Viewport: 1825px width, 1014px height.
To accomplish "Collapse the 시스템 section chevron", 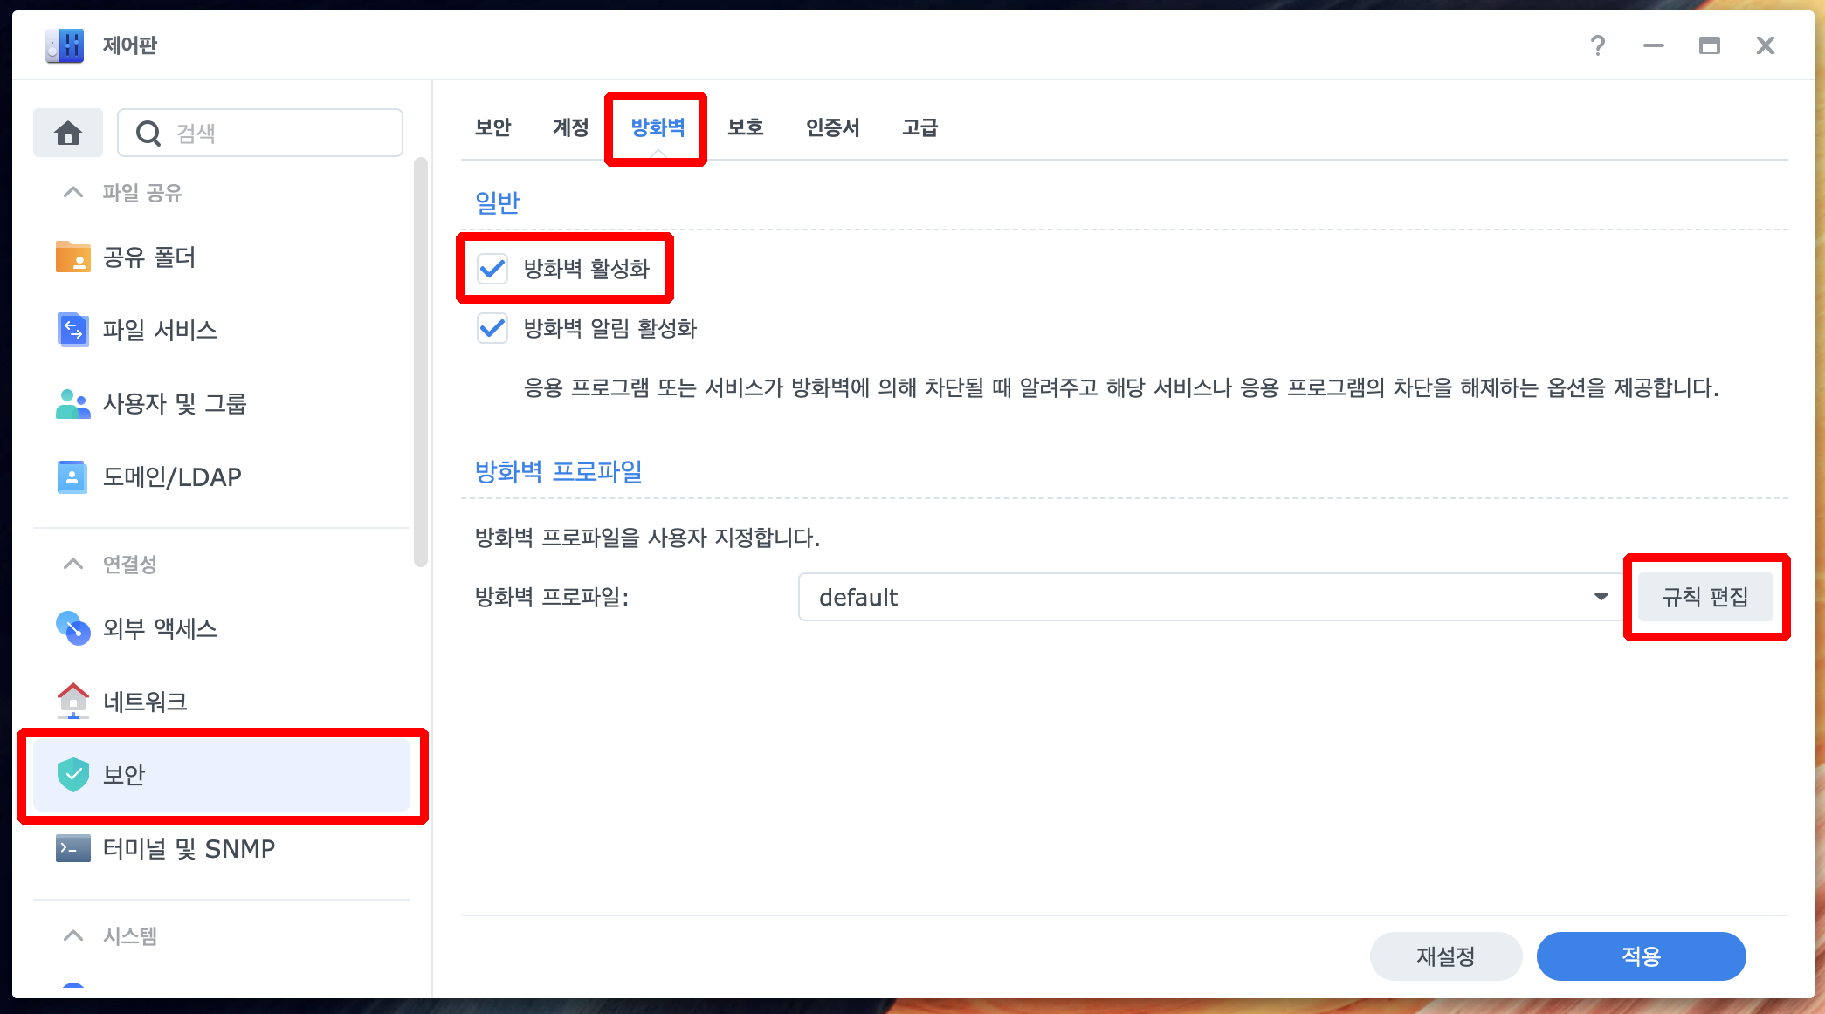I will [73, 936].
